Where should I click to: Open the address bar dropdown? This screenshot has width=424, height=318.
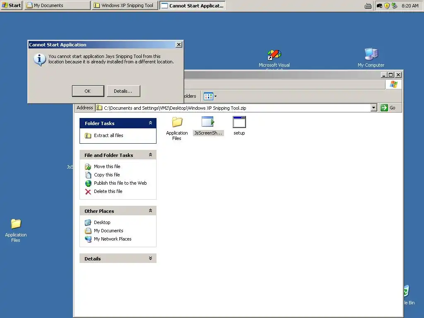(374, 108)
